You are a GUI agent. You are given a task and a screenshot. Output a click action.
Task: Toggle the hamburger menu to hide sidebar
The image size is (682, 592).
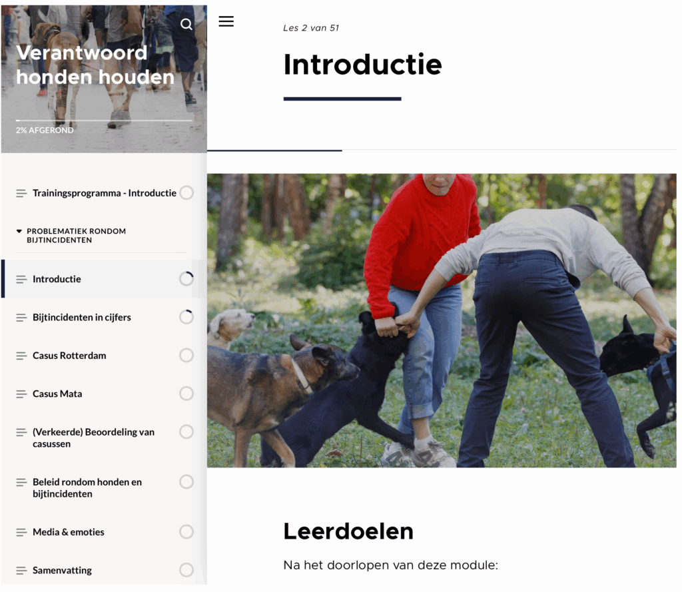(226, 21)
